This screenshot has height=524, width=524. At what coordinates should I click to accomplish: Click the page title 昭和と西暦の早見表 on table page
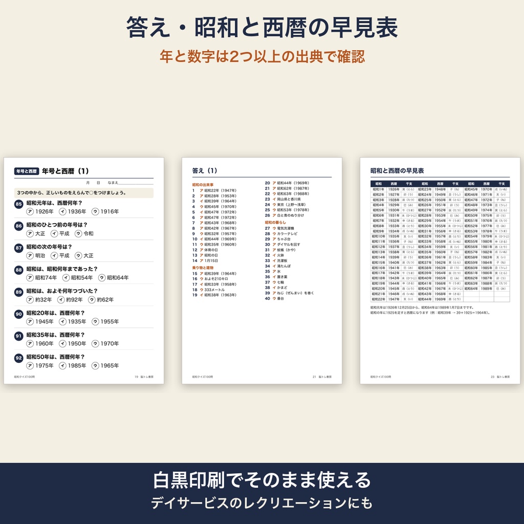(x=397, y=171)
